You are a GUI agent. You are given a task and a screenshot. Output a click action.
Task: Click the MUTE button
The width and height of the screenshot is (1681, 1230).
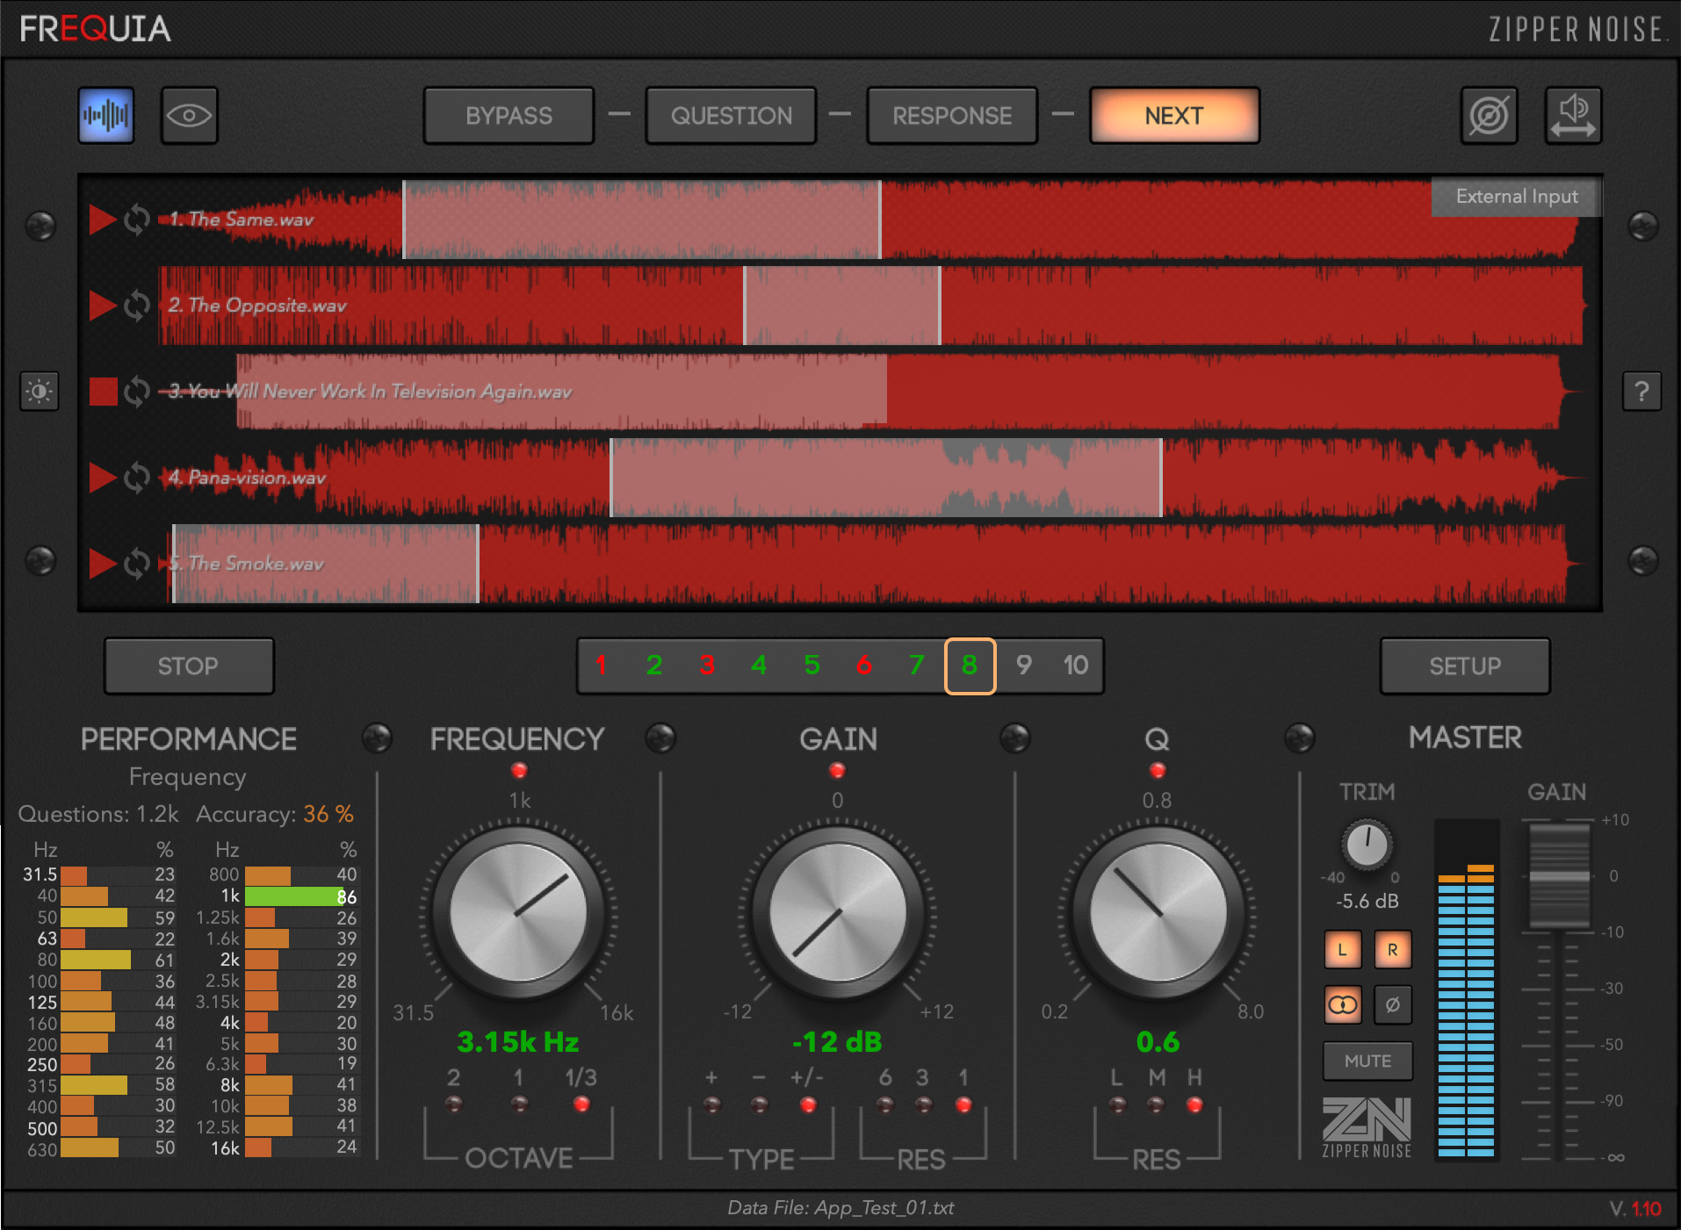point(1367,1061)
